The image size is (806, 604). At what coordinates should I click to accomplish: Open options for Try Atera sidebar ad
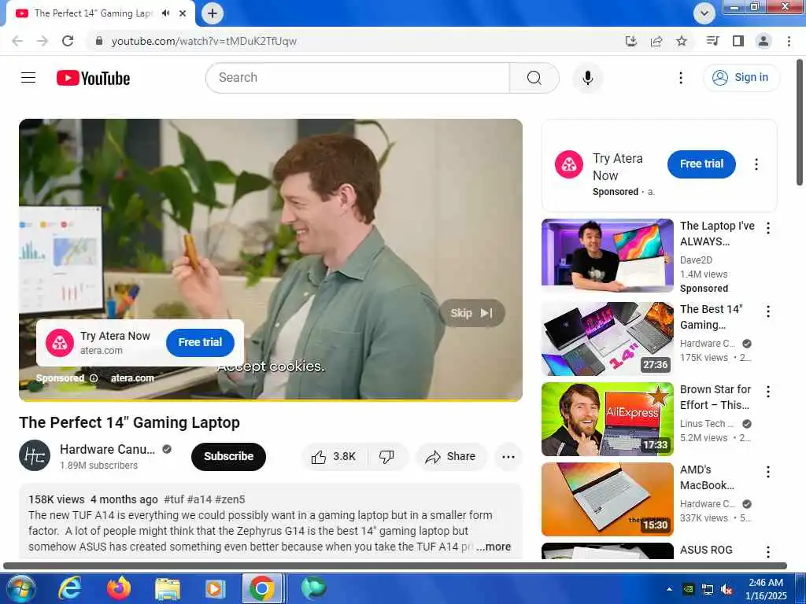(756, 164)
